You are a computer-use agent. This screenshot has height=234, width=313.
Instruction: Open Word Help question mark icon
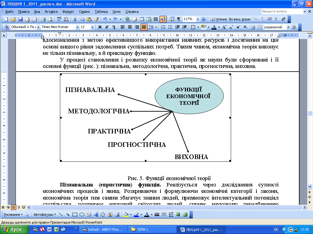pyautogui.click(x=203, y=19)
